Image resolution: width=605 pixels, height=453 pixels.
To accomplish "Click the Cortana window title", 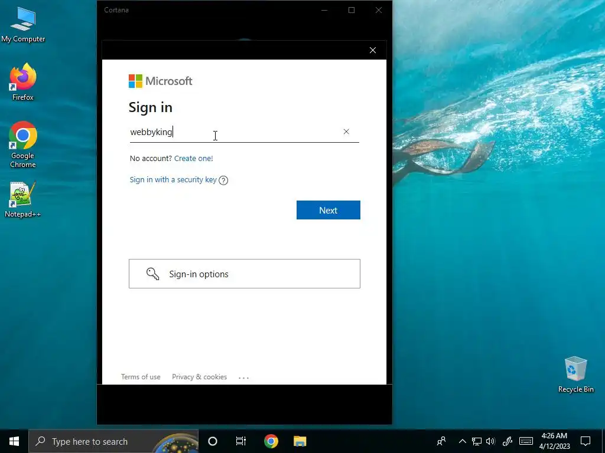I will 116,10.
